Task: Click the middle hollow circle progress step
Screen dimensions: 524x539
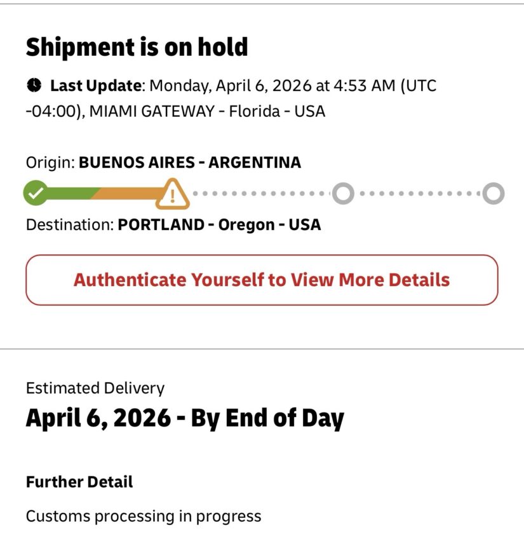Action: 343,193
